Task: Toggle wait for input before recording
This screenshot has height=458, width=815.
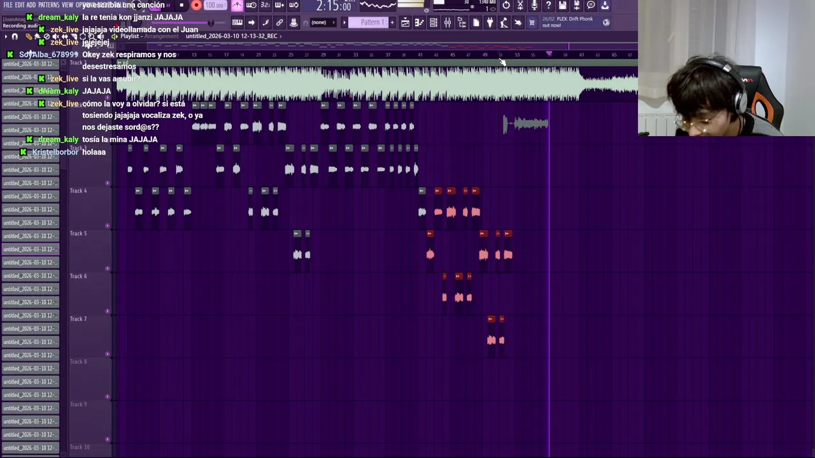Action: (251, 5)
